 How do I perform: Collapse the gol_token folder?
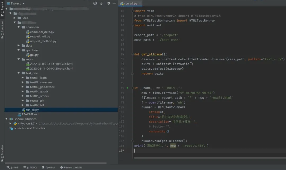click(19, 50)
